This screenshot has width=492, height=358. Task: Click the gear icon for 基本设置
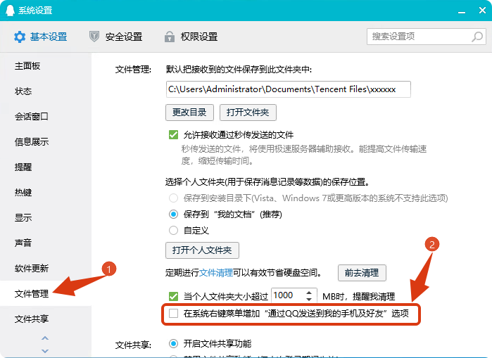(20, 37)
